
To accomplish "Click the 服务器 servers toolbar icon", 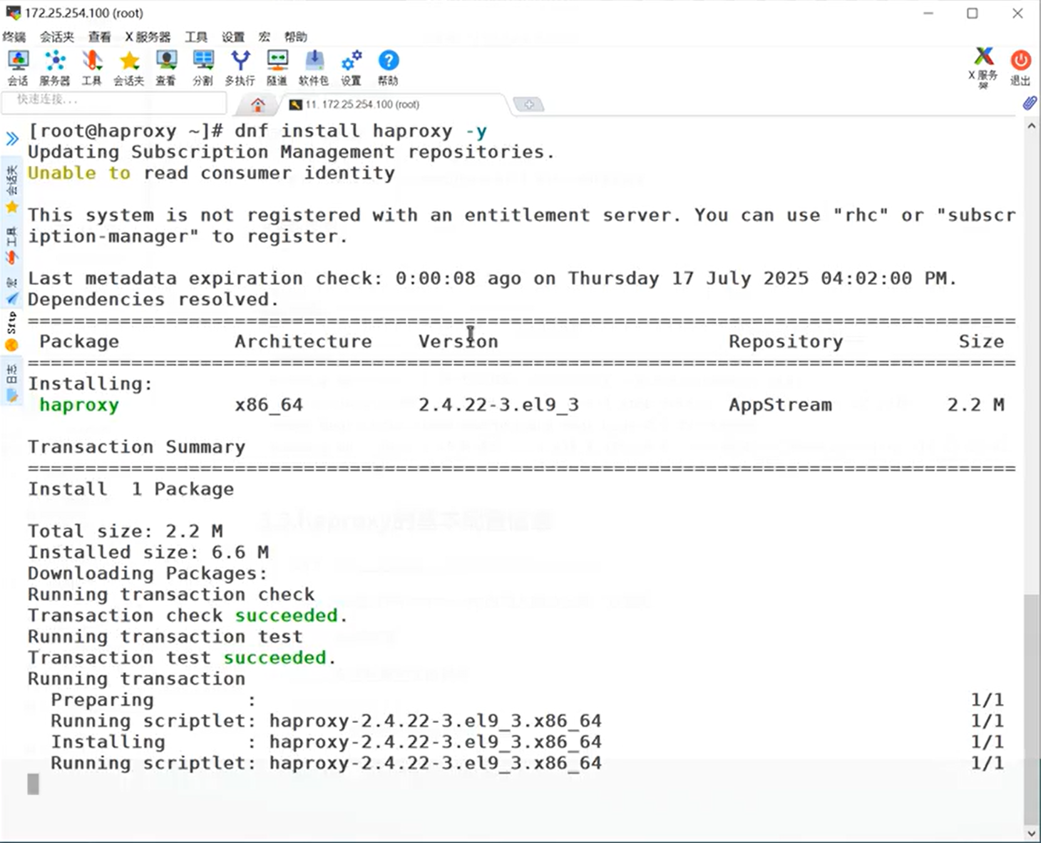I will 55,68.
